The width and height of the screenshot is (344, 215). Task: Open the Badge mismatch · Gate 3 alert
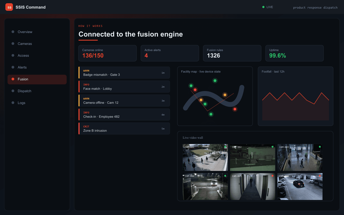pos(124,73)
